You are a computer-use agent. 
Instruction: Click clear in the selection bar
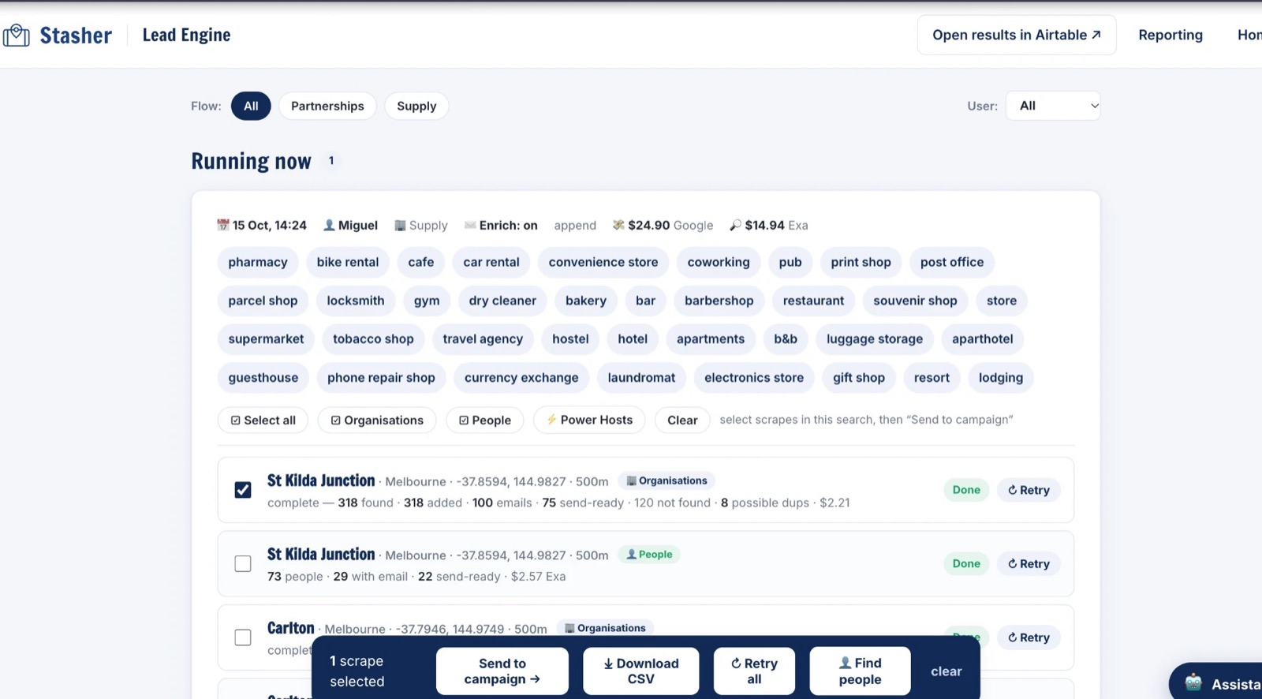946,671
